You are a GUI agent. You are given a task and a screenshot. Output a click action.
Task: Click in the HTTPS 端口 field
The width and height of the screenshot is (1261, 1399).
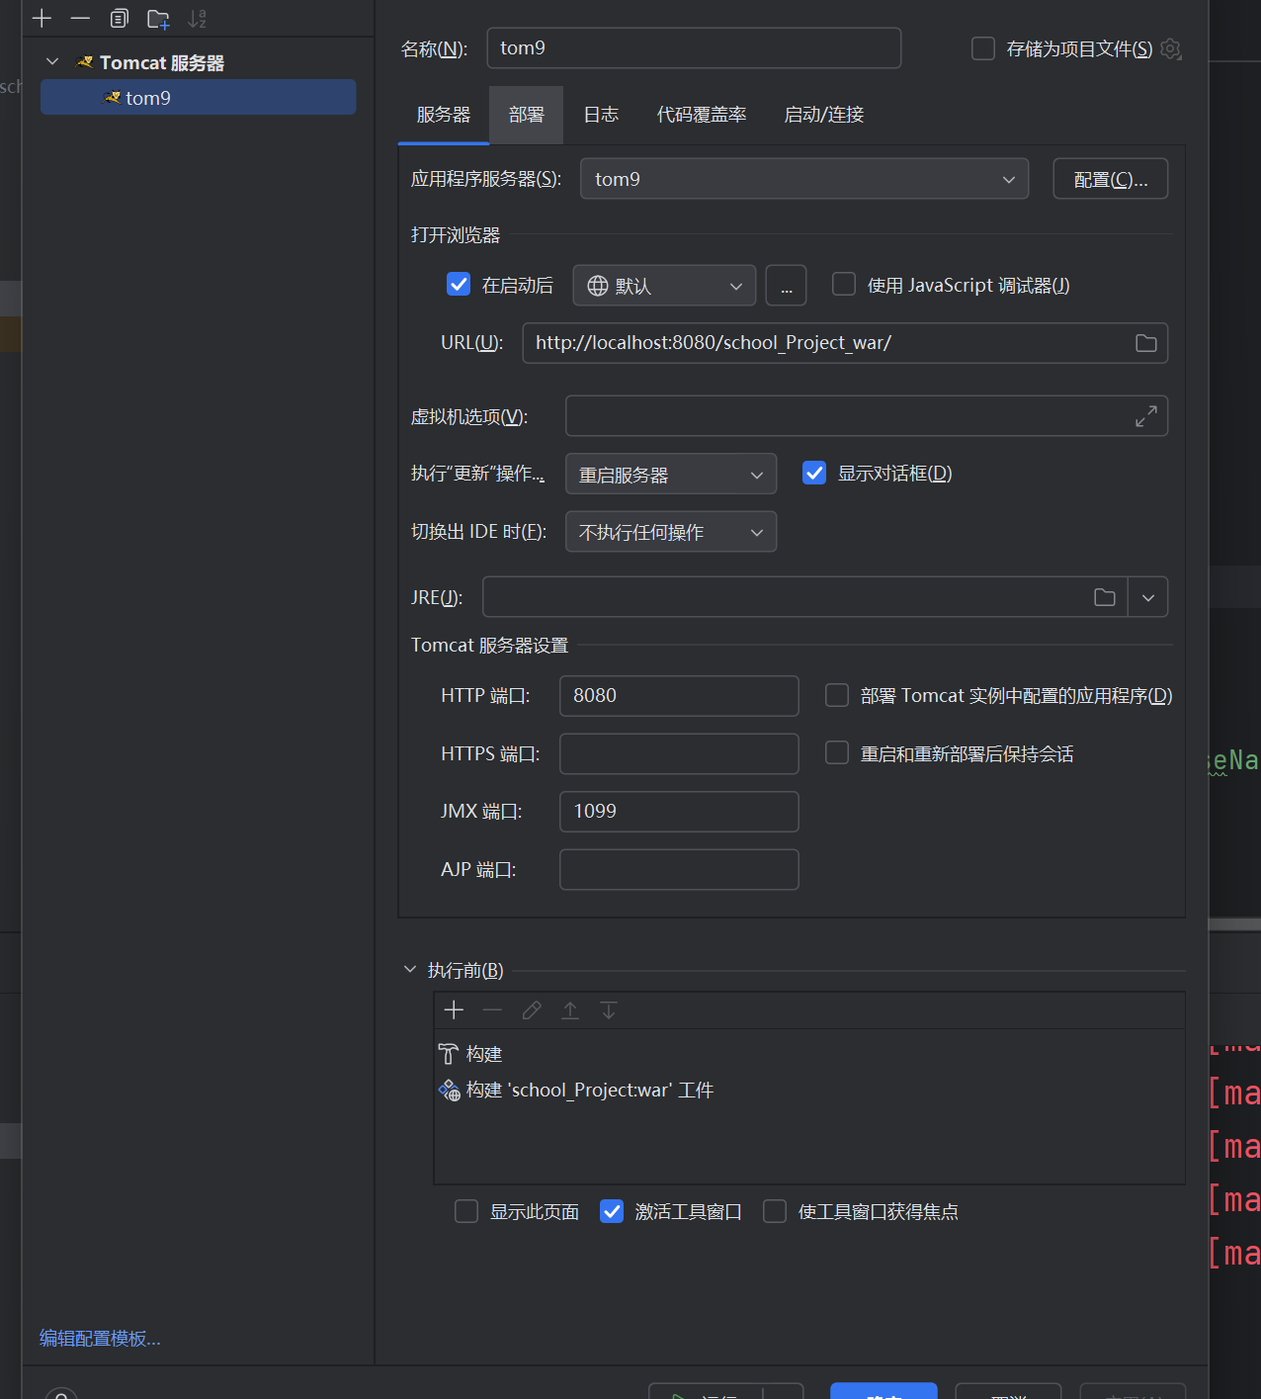679,753
